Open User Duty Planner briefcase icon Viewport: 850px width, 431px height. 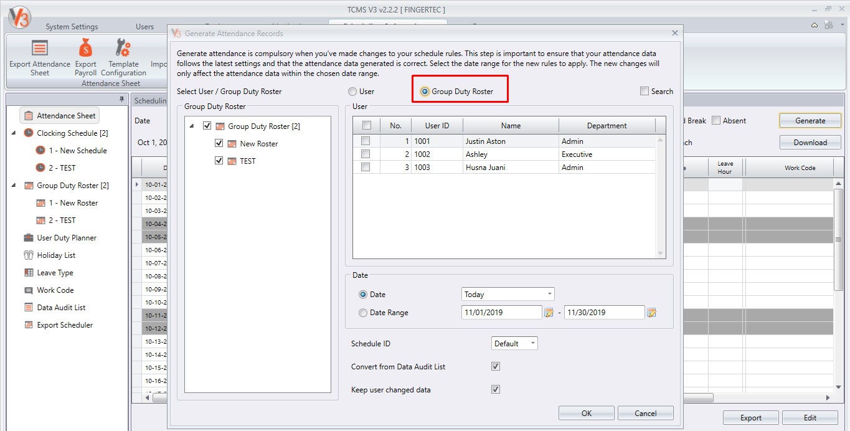point(28,238)
